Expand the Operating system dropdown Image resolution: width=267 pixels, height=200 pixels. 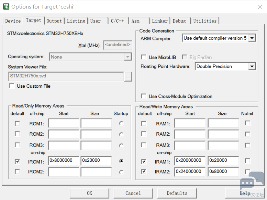click(x=128, y=57)
